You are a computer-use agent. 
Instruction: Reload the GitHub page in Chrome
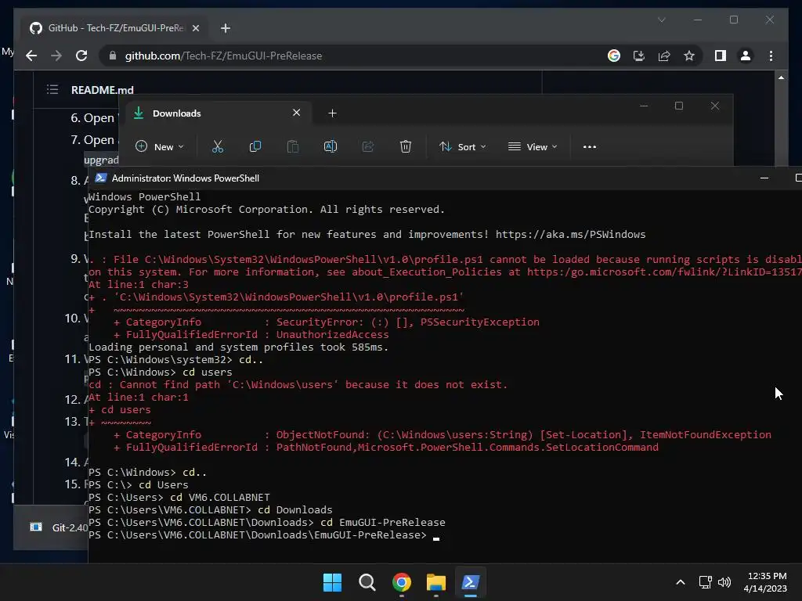[81, 56]
